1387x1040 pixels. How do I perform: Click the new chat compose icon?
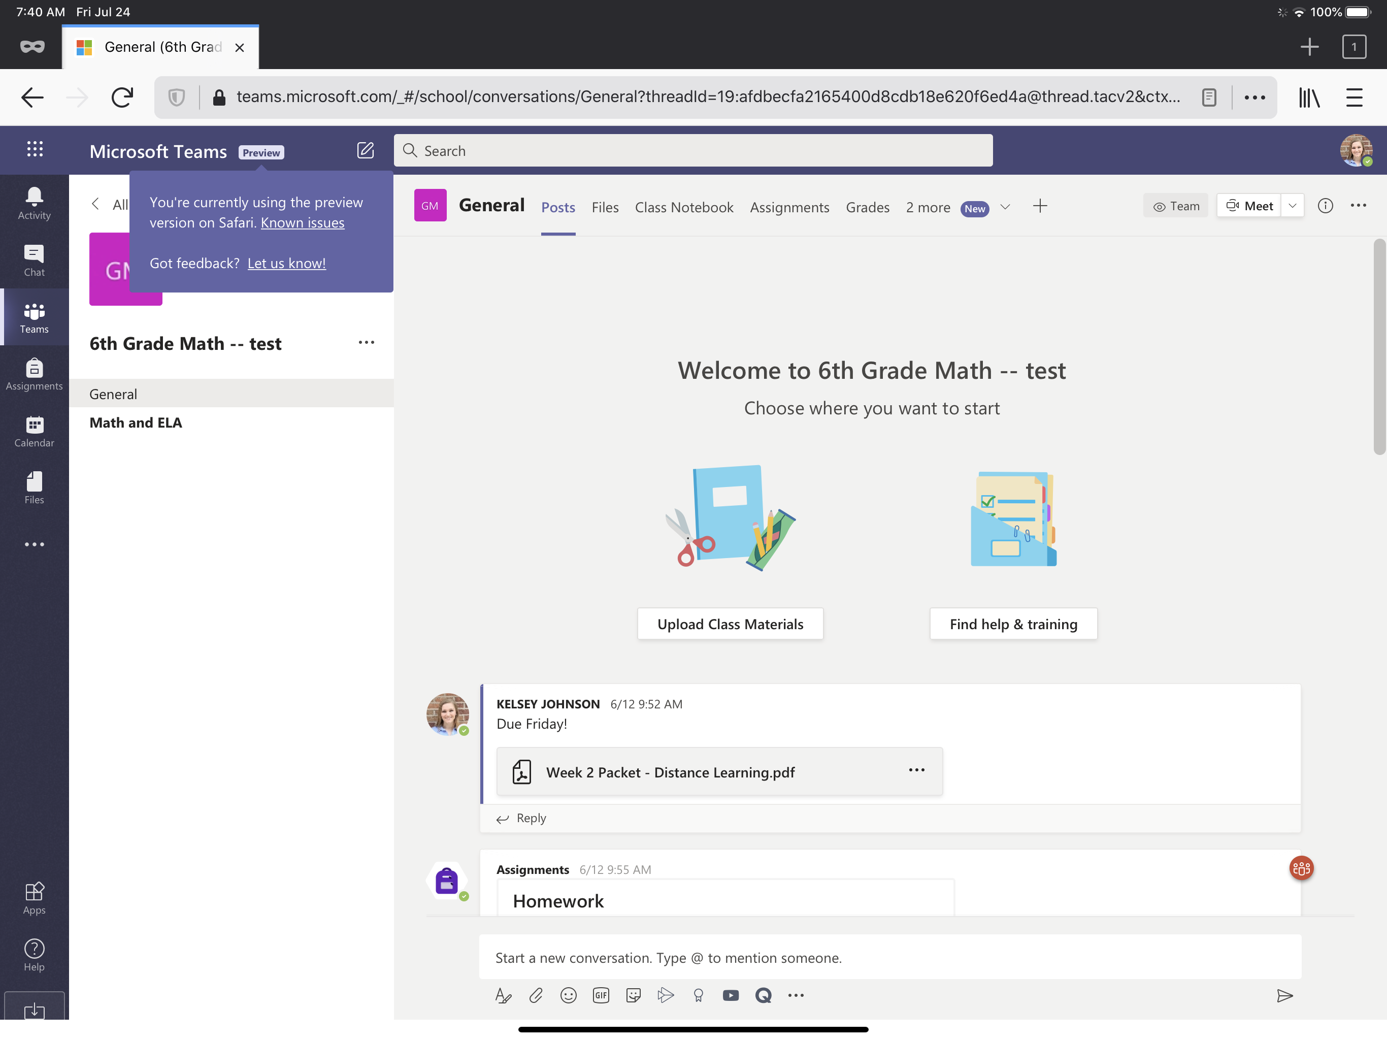coord(365,150)
